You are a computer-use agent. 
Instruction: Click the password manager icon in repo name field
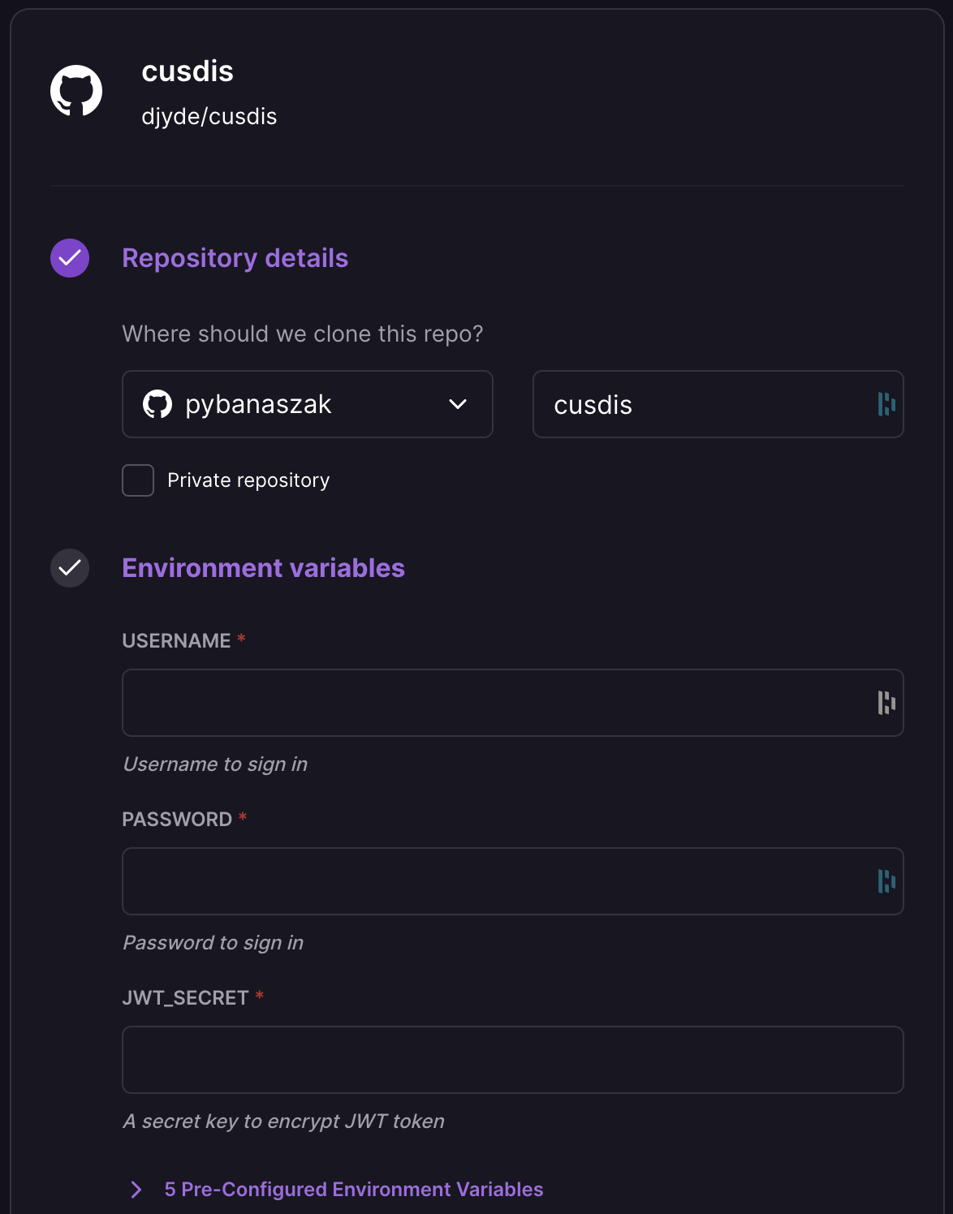pyautogui.click(x=886, y=404)
